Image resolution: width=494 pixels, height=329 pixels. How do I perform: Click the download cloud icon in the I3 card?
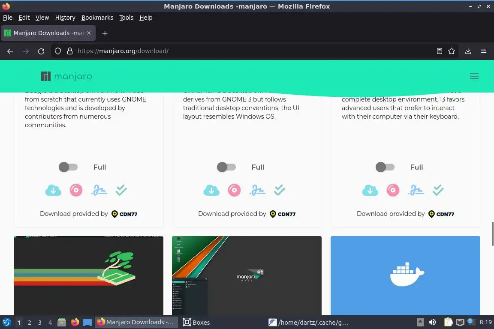tap(370, 190)
